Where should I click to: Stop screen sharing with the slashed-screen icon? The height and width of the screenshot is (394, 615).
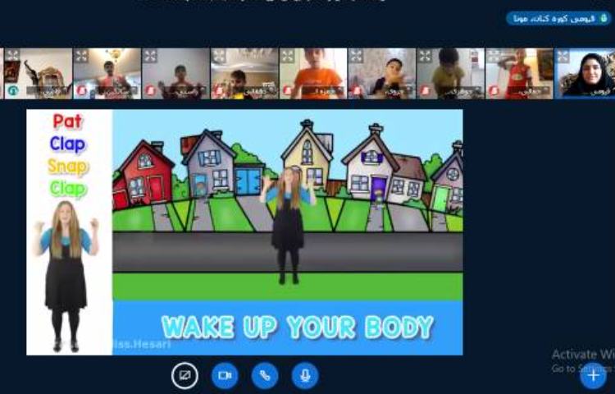point(184,375)
